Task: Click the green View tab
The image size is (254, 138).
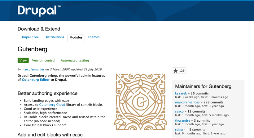Action: coord(23,61)
